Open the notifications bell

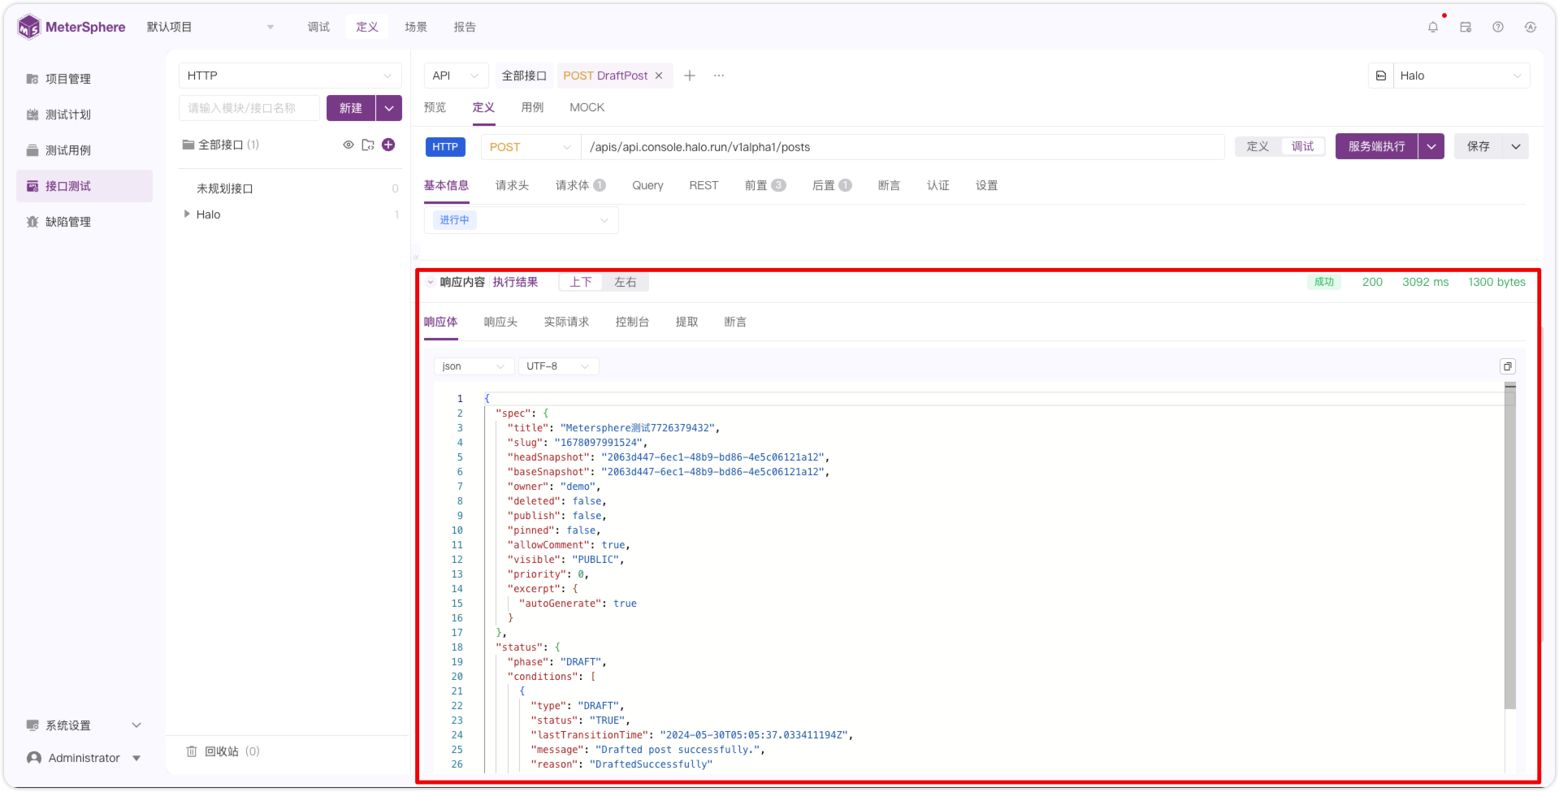tap(1433, 27)
